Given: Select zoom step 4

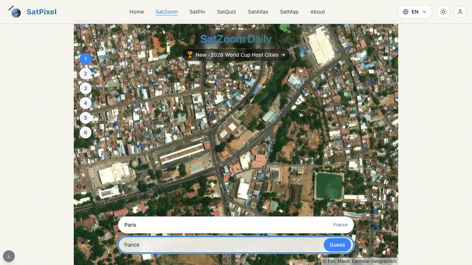Looking at the screenshot, I should pyautogui.click(x=86, y=103).
